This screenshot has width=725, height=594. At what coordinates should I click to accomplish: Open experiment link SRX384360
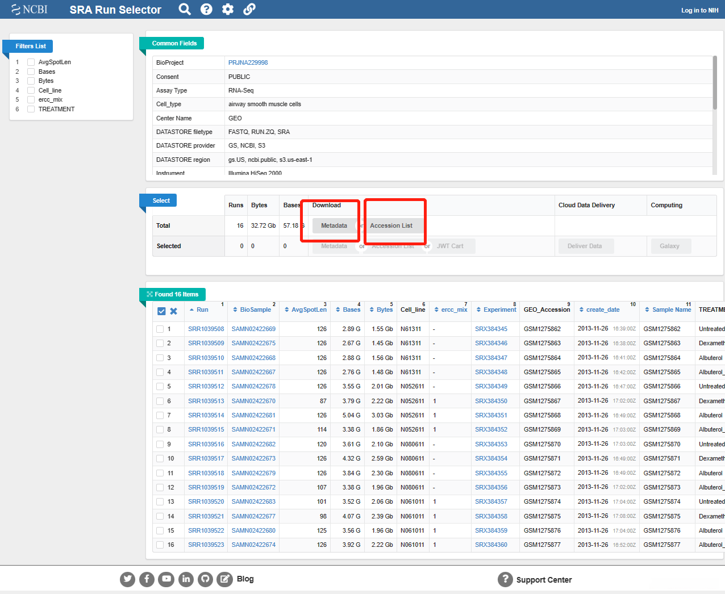pos(491,545)
